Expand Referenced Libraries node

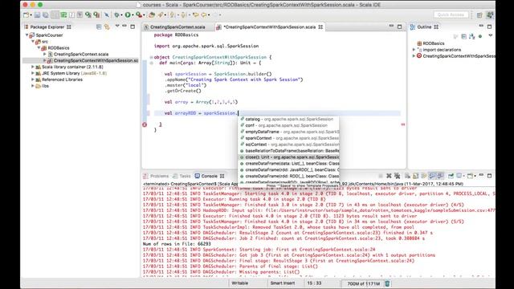tap(33, 79)
